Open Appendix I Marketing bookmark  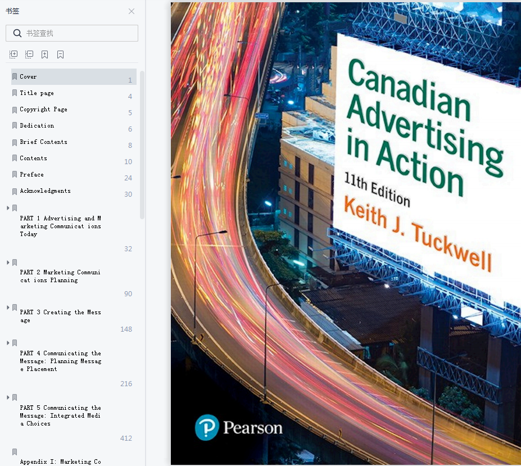[x=61, y=462]
